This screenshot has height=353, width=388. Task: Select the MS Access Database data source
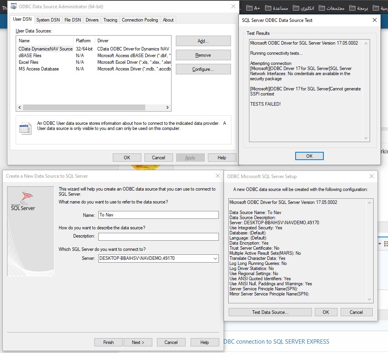coord(94,69)
